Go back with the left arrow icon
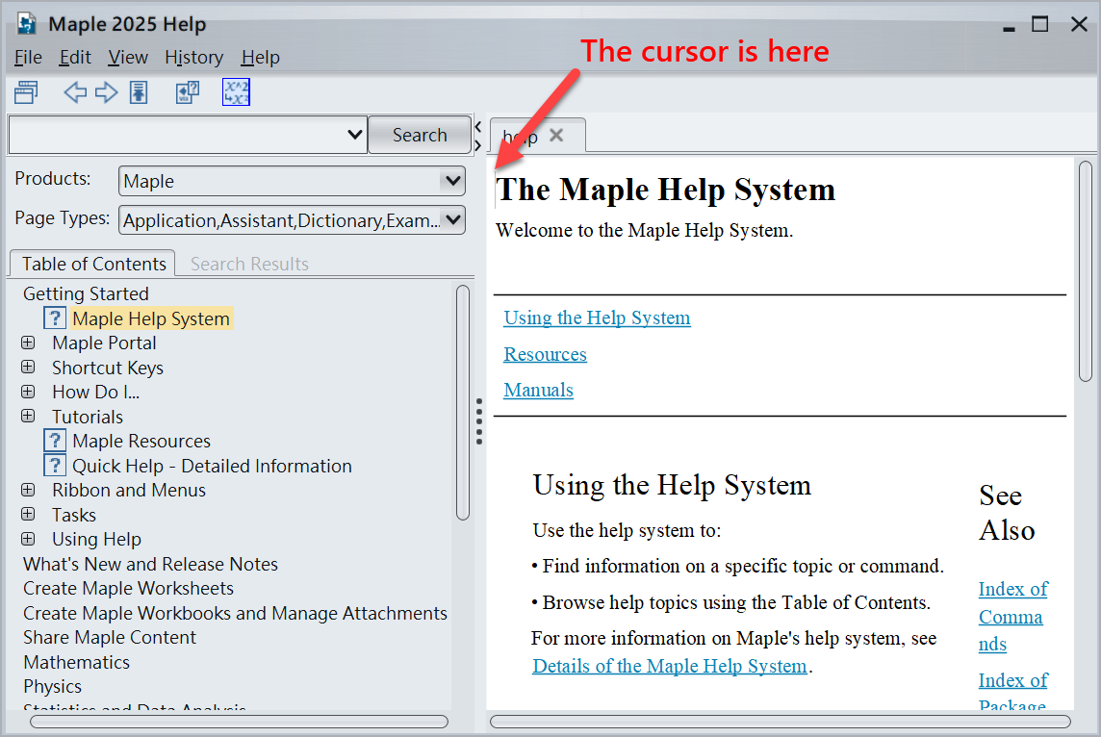Screen dimensions: 1101x737 tap(75, 92)
